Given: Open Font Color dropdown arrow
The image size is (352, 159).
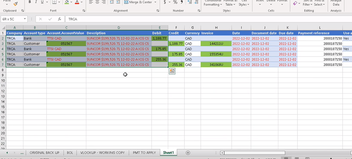Looking at the screenshot, I should point(82,2).
